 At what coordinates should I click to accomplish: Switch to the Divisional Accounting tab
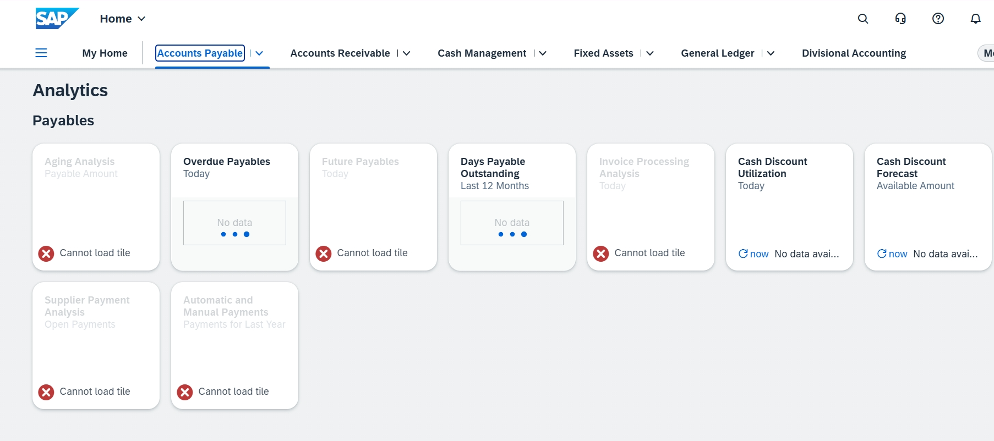(854, 53)
